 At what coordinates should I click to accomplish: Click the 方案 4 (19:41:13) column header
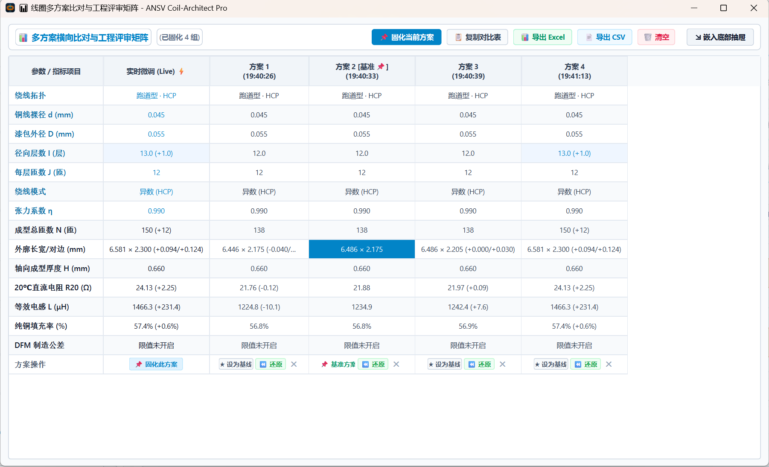click(x=574, y=71)
